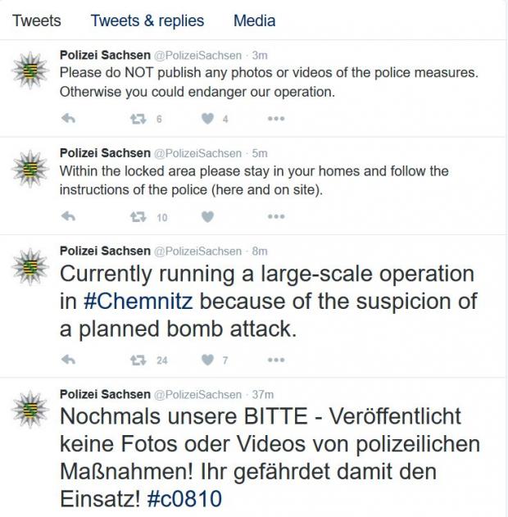The height and width of the screenshot is (517, 508).
Task: Reply to the locked area tweet
Action: pos(69,217)
